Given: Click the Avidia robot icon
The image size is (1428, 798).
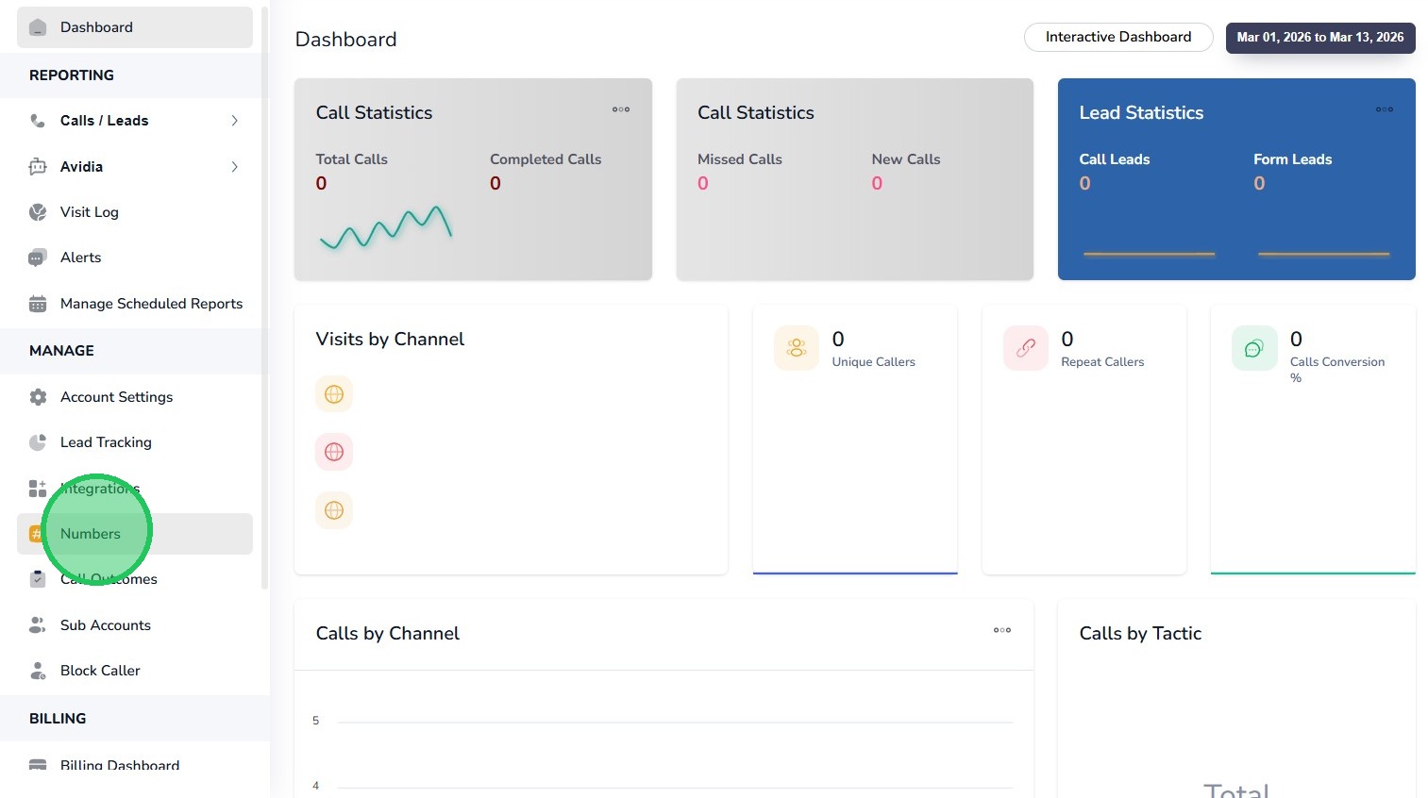Looking at the screenshot, I should click(x=38, y=167).
